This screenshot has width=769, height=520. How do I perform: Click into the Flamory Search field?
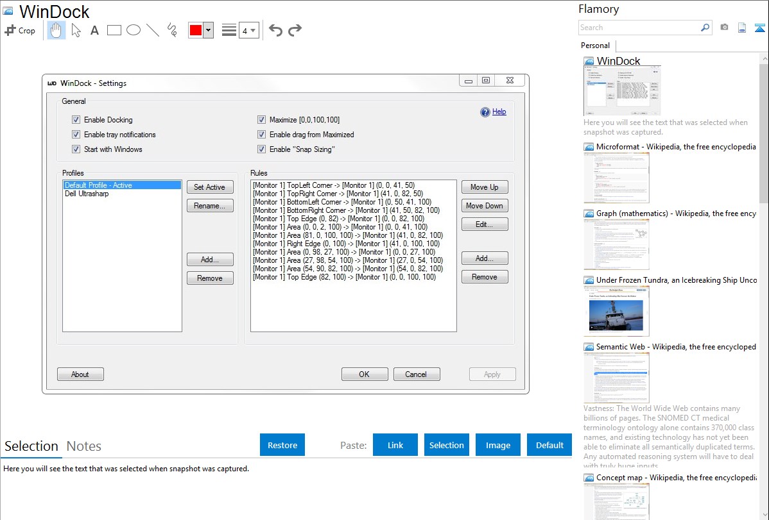(638, 28)
